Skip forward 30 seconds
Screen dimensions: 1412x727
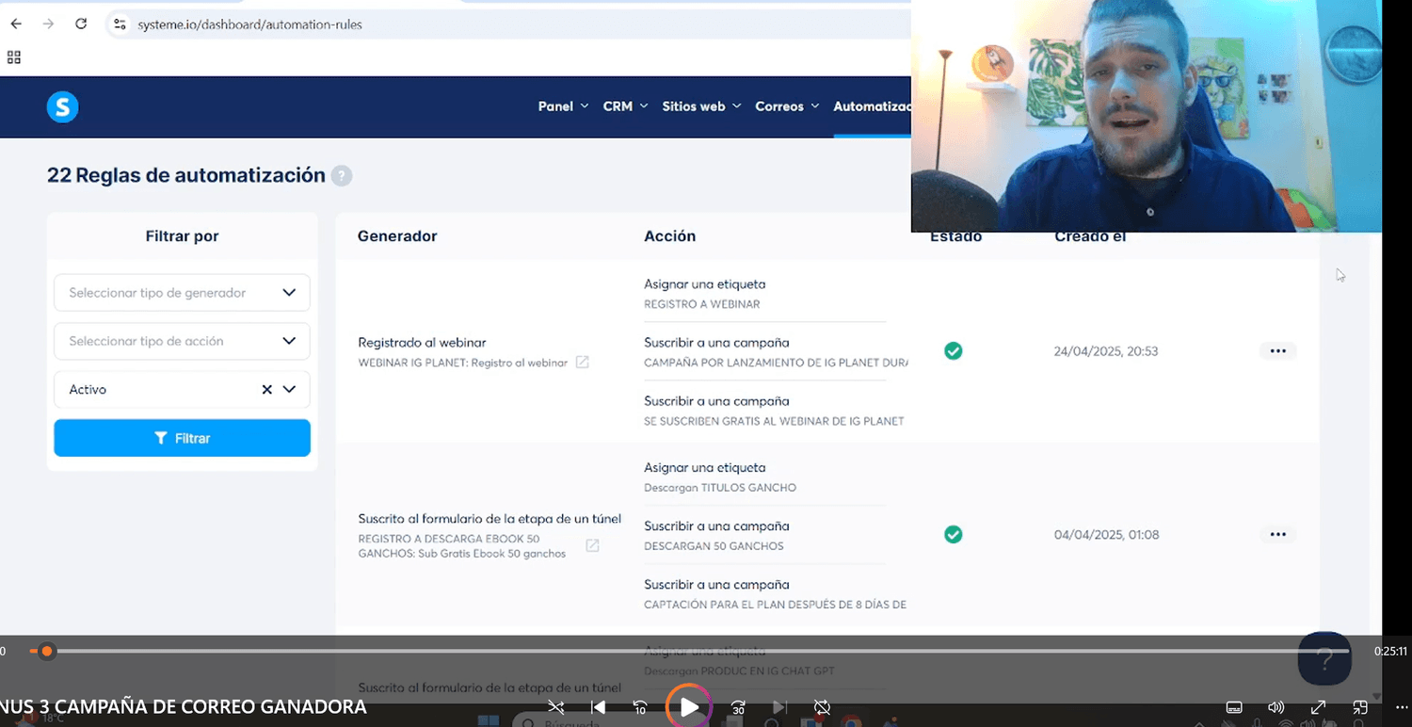(x=738, y=707)
